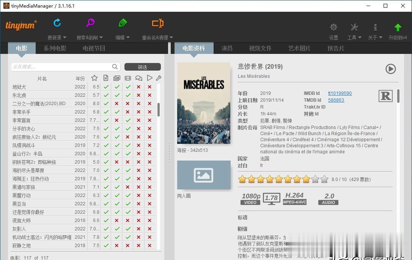Click the 2.0 audio channel badge
This screenshot has height=260, width=412.
click(329, 199)
